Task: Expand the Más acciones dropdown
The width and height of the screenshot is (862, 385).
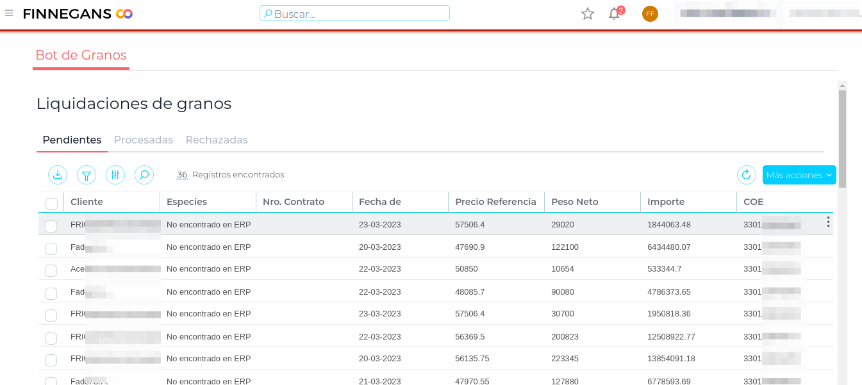Action: [799, 175]
